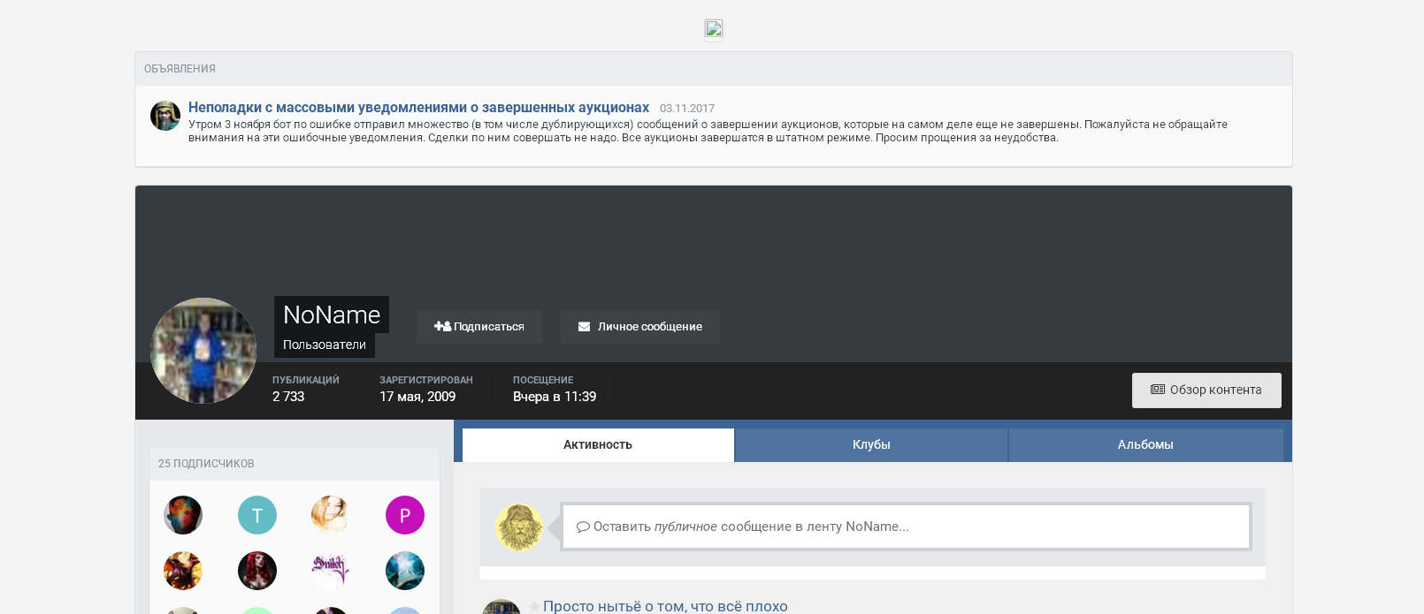Click the announcement date 03.11.2017
This screenshot has height=614, width=1424.
coord(687,109)
